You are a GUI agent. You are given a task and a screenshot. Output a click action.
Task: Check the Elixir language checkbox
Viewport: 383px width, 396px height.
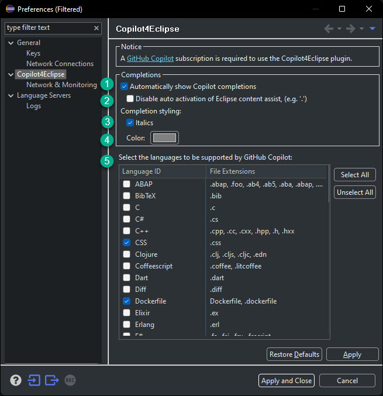126,313
